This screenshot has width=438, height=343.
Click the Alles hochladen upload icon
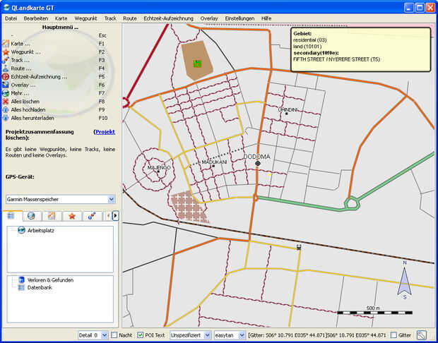(6, 110)
